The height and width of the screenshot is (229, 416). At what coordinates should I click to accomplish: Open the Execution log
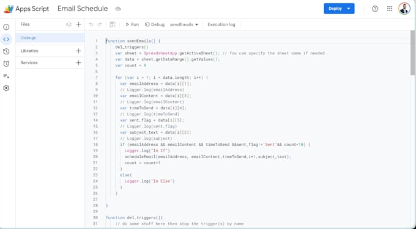pyautogui.click(x=221, y=24)
